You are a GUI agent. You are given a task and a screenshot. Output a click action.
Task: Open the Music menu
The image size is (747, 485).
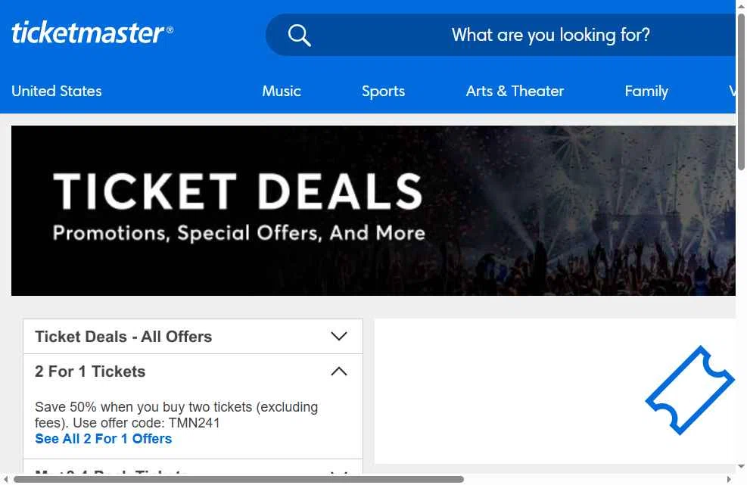tap(282, 92)
